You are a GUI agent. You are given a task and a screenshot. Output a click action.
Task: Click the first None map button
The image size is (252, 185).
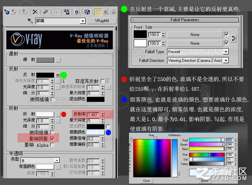195,34
